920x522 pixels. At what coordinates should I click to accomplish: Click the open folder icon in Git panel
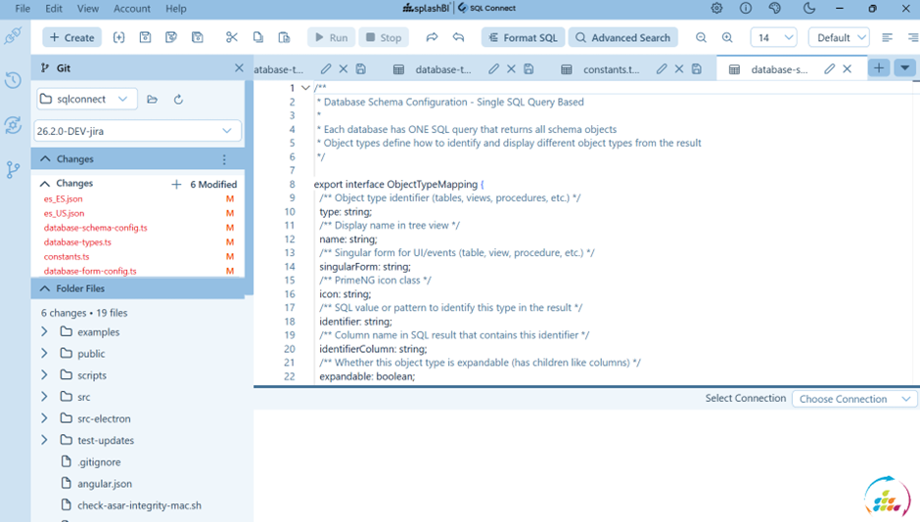pos(153,99)
